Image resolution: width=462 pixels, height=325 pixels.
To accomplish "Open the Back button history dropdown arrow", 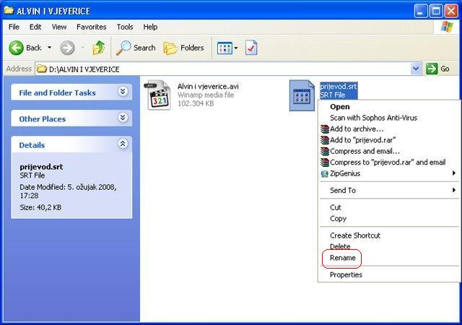I will tap(50, 48).
